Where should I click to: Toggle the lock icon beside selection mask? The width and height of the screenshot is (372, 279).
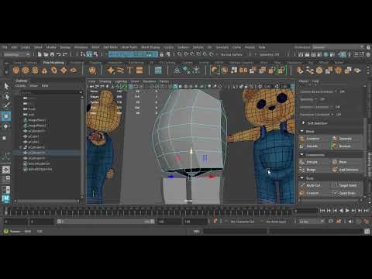[x=162, y=54]
